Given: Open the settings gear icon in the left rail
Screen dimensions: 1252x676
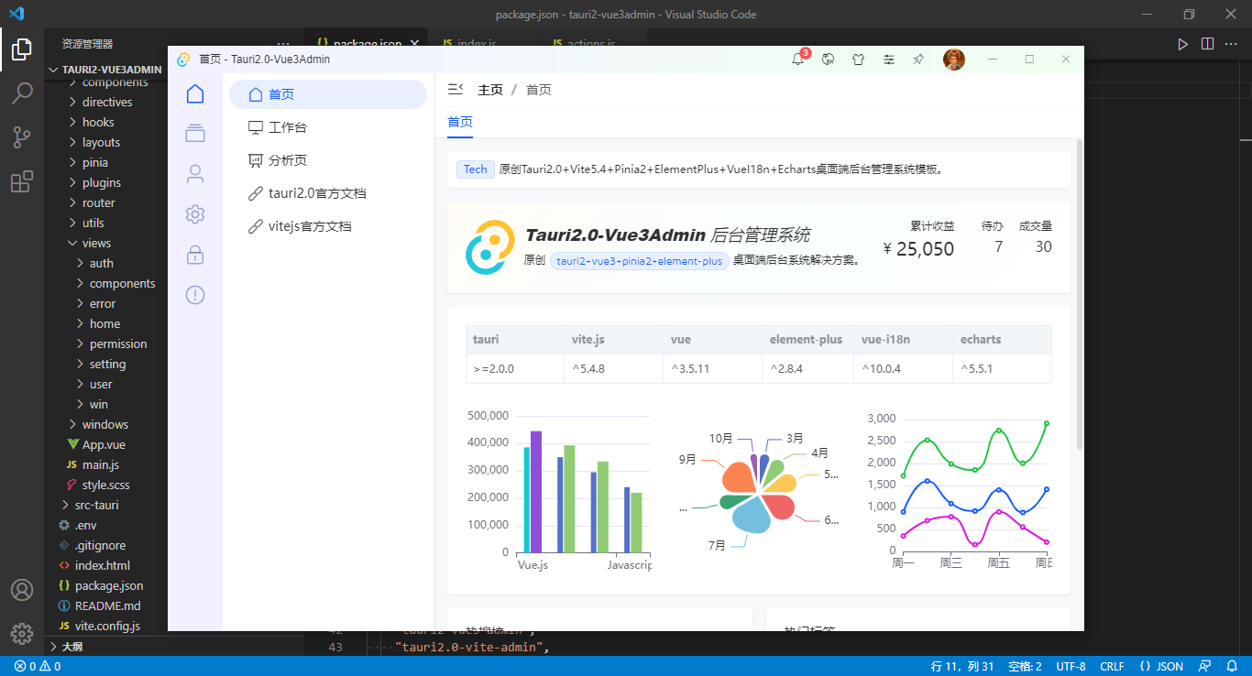Looking at the screenshot, I should (194, 213).
